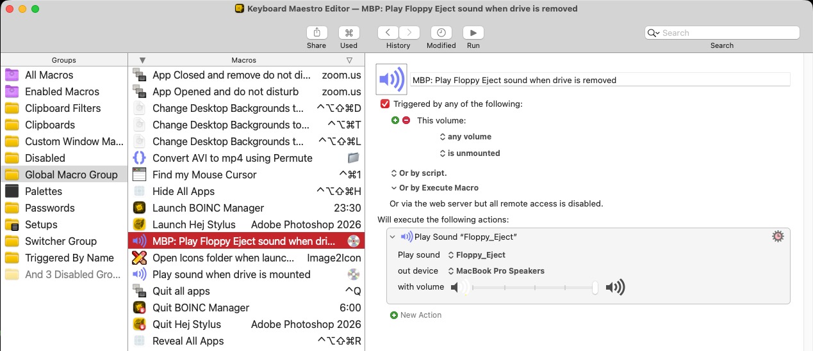Open the Used macros toolbar icon
Viewport: 813px width, 351px height.
(349, 33)
